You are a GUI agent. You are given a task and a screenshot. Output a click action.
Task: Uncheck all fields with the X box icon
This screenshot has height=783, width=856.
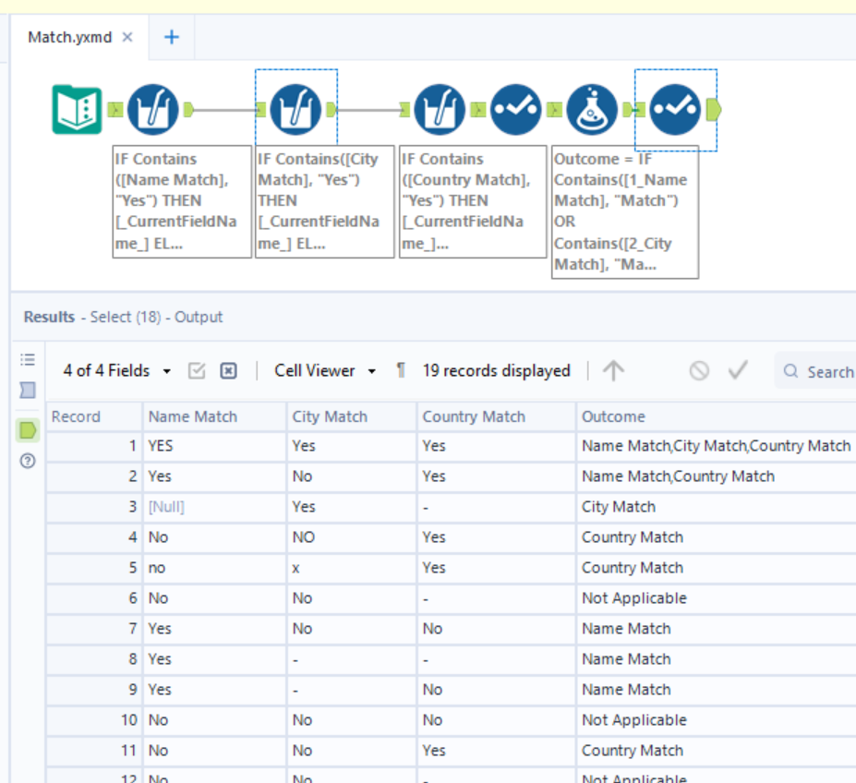point(228,371)
